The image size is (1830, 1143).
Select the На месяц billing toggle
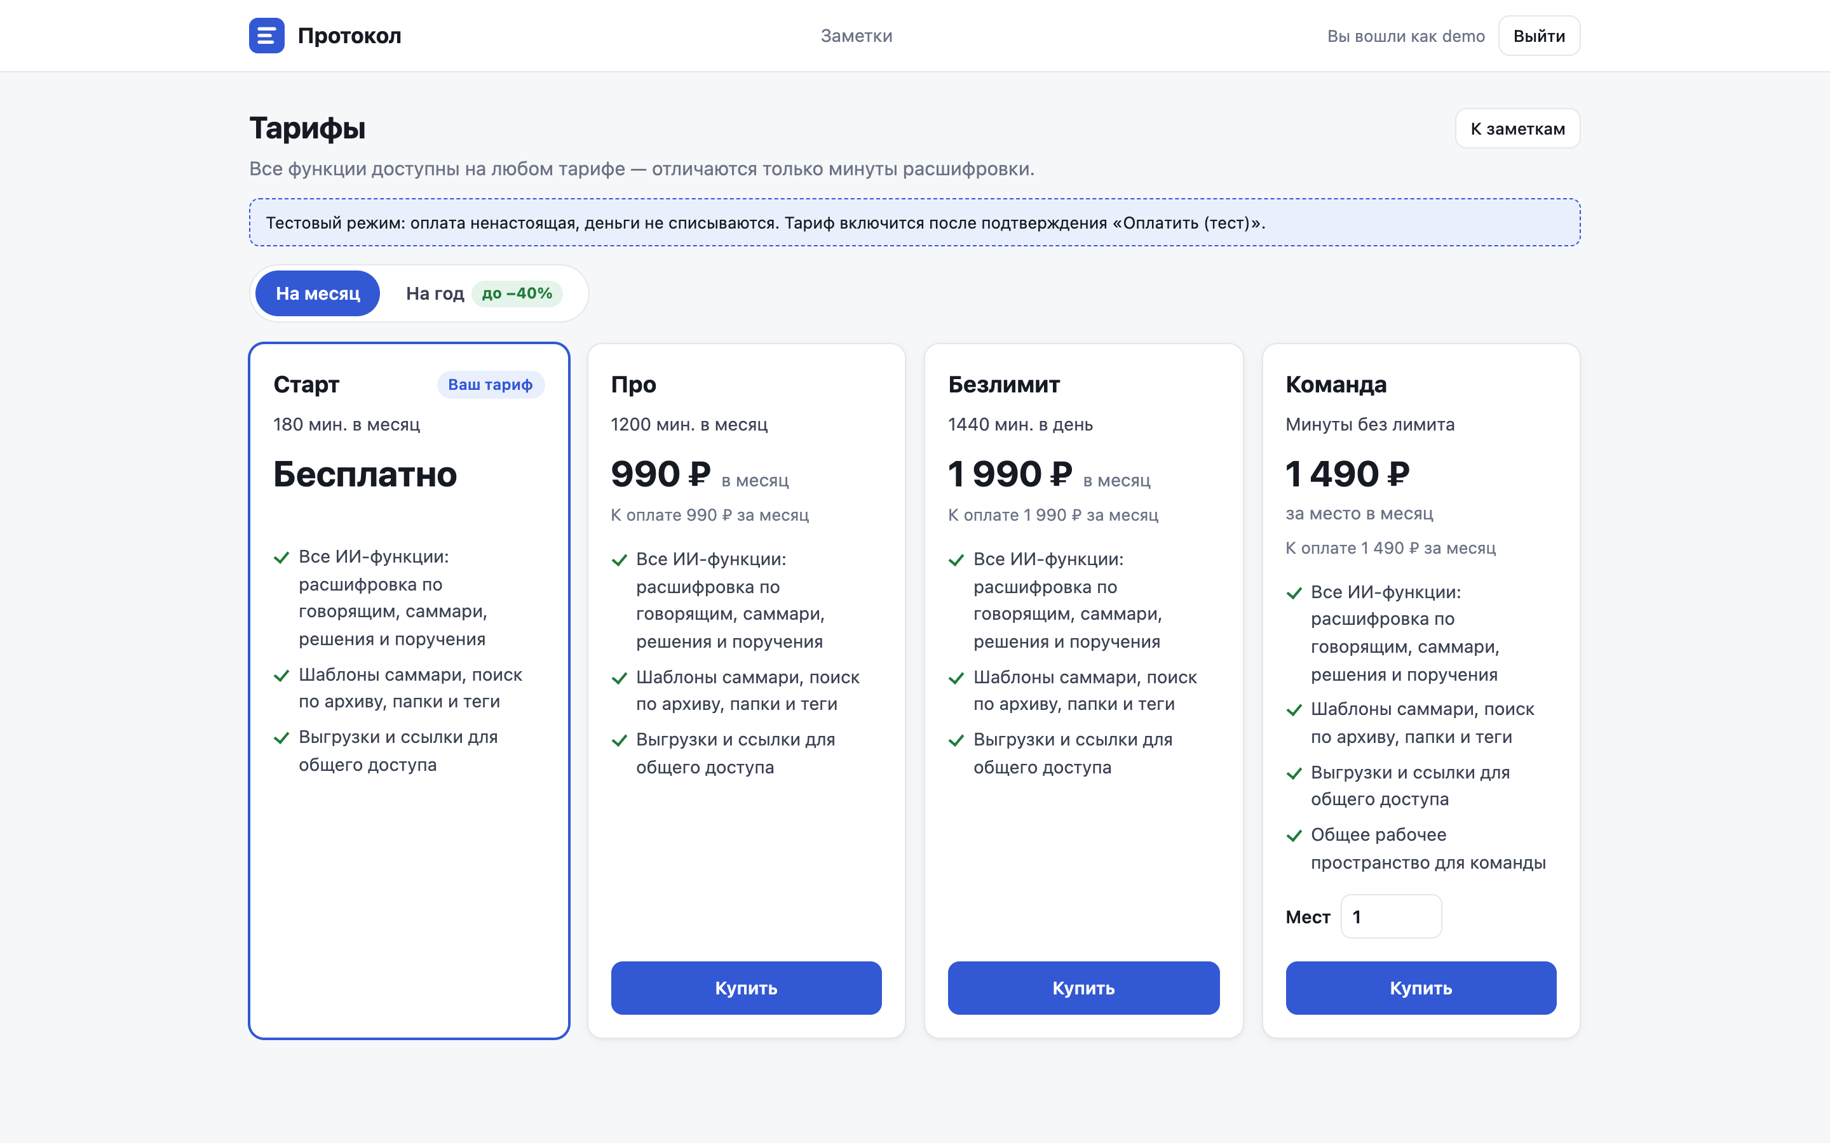[x=318, y=293]
